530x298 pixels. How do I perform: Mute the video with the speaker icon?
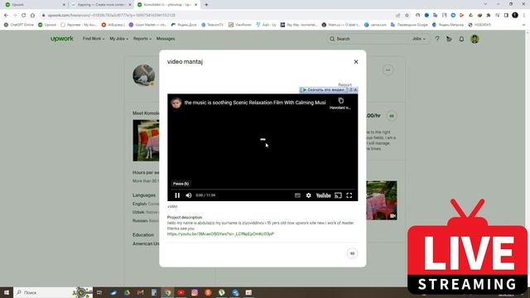(189, 195)
